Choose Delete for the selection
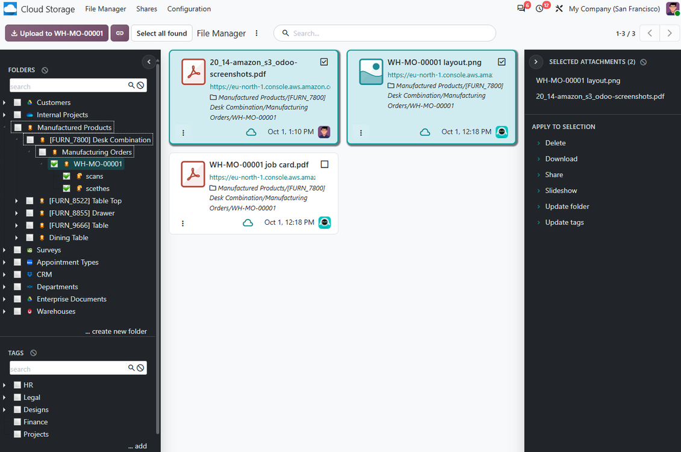This screenshot has height=452, width=681. coord(556,143)
